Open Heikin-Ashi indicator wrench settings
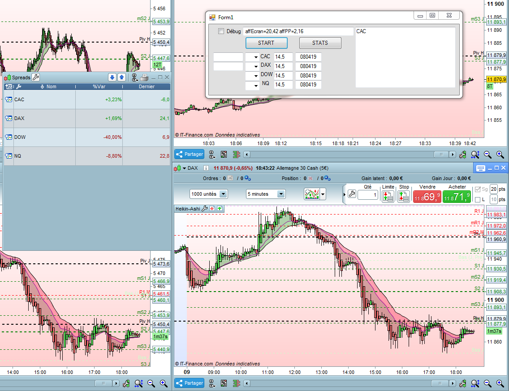Image resolution: width=509 pixels, height=391 pixels. [204, 209]
